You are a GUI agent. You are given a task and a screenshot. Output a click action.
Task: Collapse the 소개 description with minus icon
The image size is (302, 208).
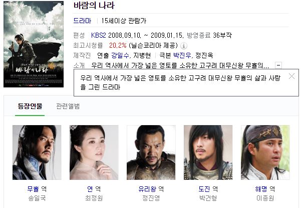[278, 65]
